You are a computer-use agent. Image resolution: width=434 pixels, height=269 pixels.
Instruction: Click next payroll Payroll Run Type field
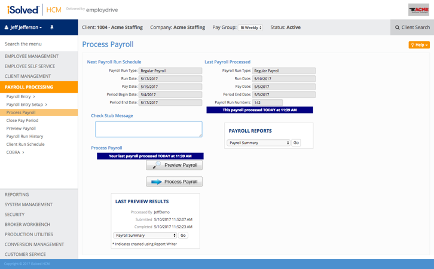(170, 71)
